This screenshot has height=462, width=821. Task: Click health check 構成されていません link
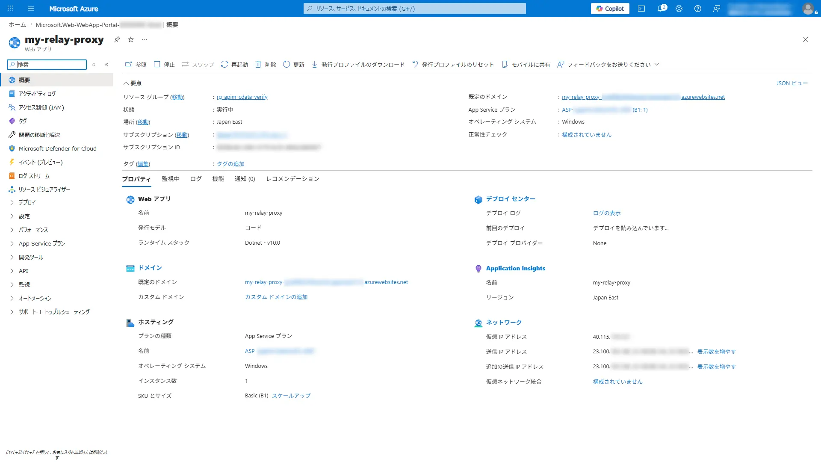point(587,135)
